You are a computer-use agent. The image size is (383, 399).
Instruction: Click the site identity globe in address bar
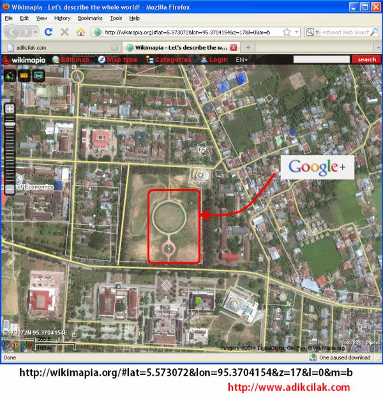pyautogui.click(x=97, y=33)
